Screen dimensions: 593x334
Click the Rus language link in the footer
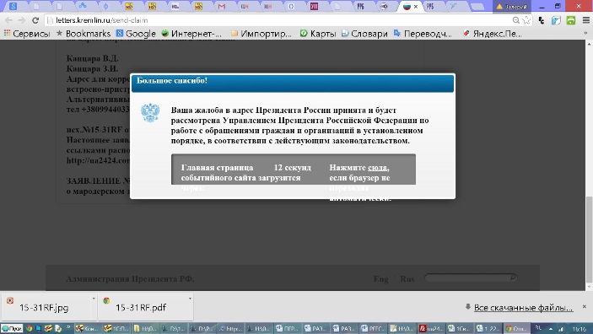click(x=407, y=279)
